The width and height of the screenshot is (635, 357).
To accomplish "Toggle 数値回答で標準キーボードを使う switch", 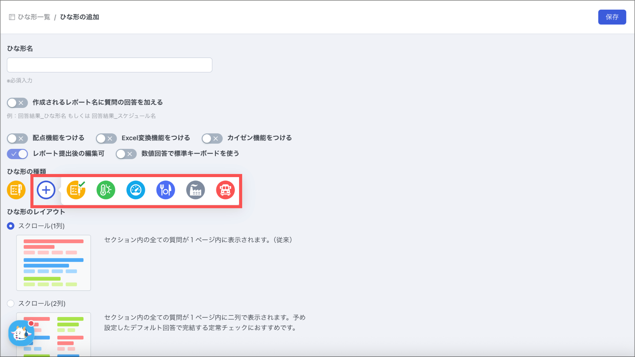I will (x=126, y=154).
